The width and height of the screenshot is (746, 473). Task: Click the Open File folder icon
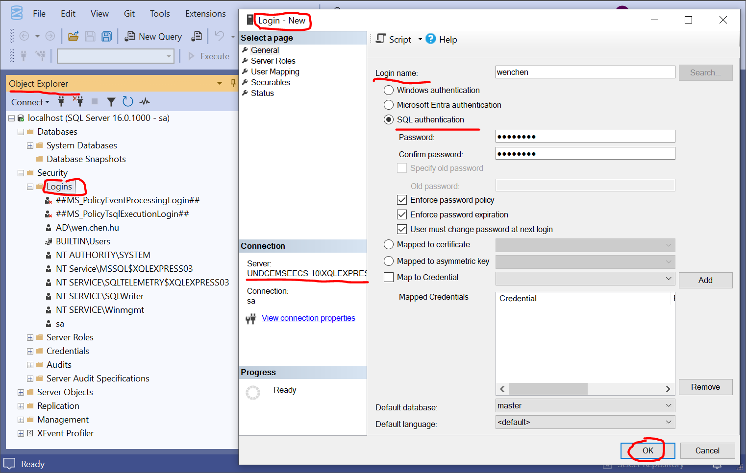tap(74, 36)
